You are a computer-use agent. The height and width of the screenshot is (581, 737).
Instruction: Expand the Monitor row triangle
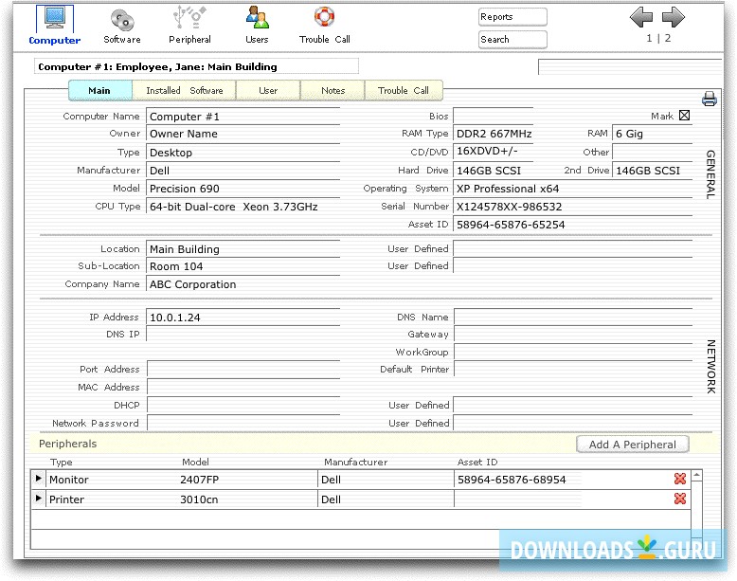click(x=39, y=480)
